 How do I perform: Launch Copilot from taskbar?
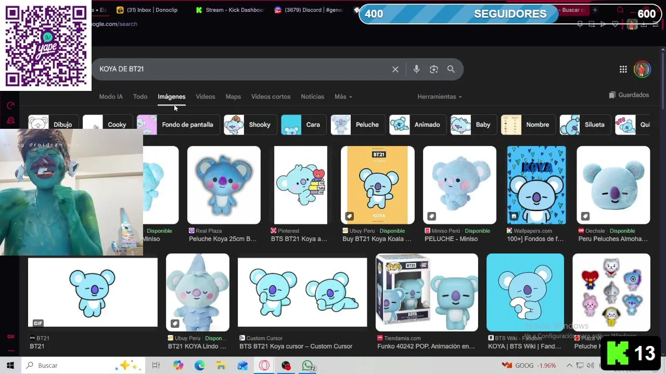178,366
